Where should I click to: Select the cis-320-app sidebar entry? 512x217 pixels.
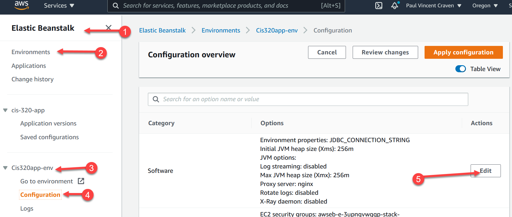click(x=28, y=110)
